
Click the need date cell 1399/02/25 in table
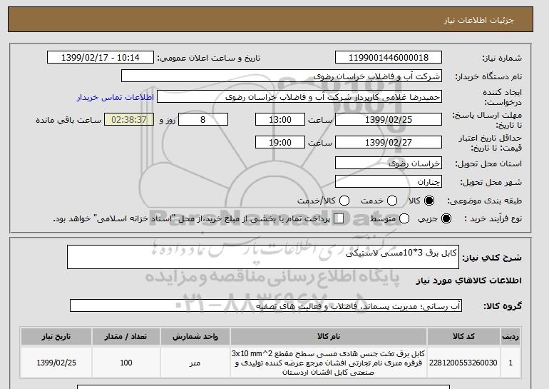coord(56,363)
